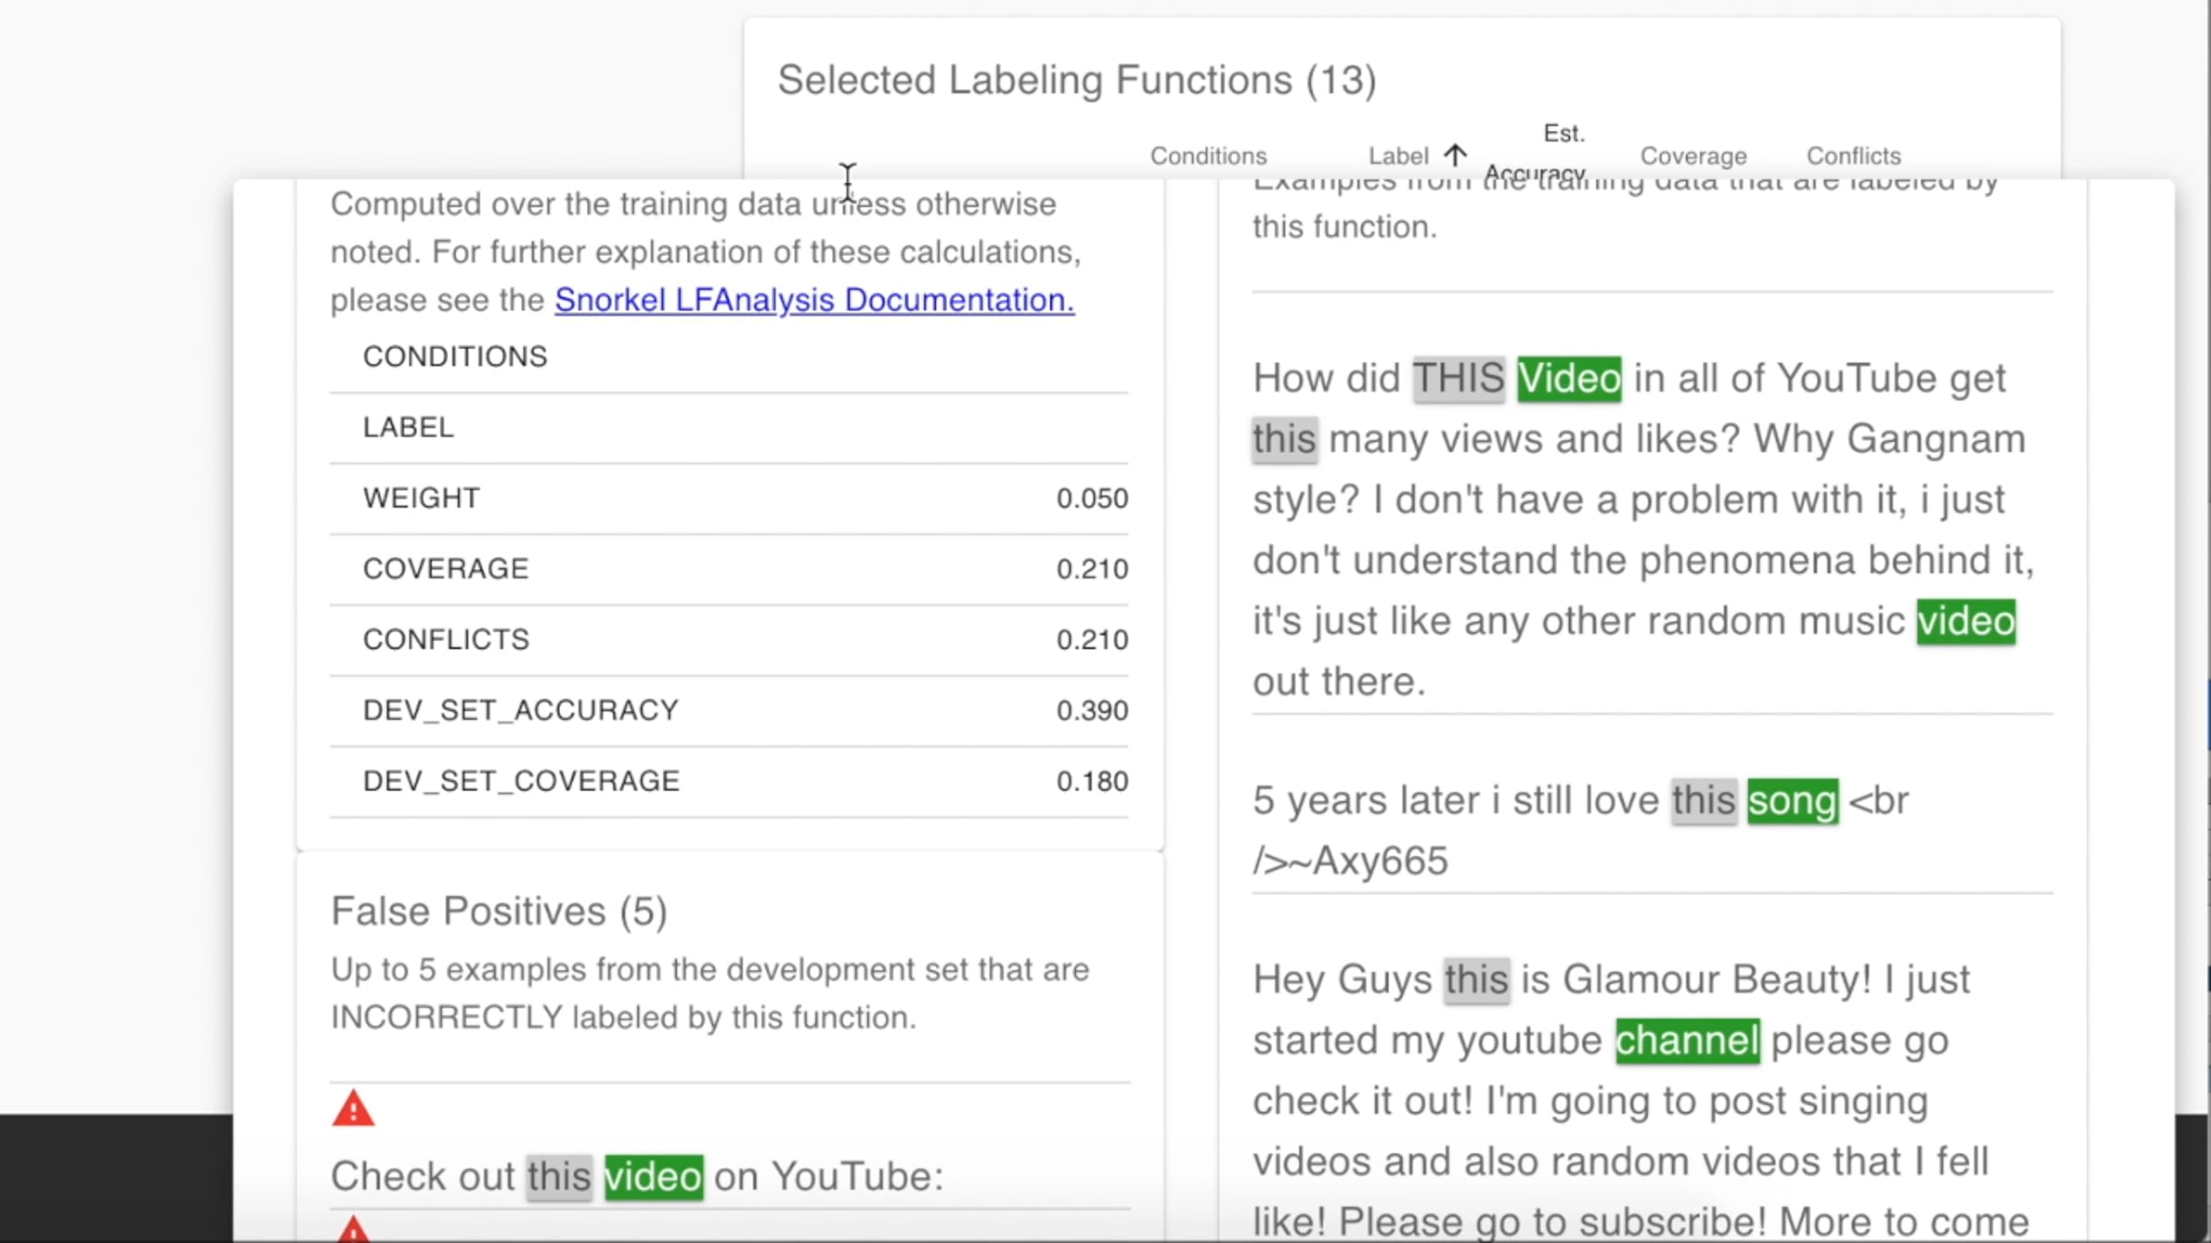The width and height of the screenshot is (2211, 1243).
Task: Click the DEV_SET_COVERAGE row label
Action: [521, 782]
